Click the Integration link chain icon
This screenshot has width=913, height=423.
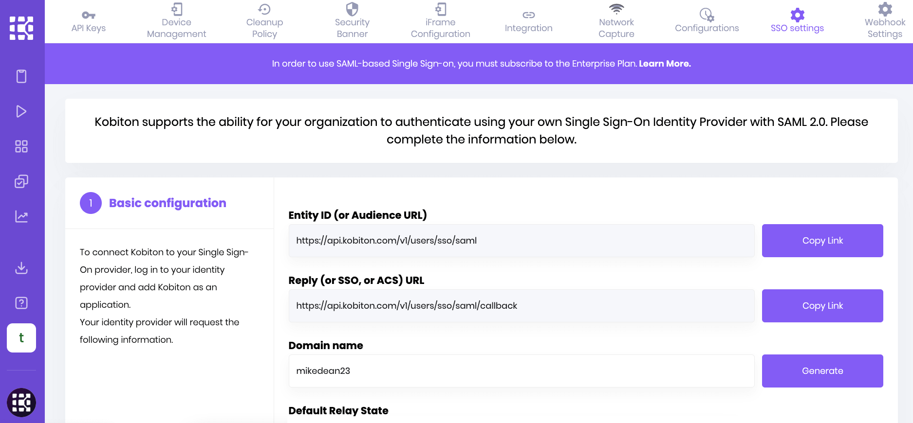tap(529, 15)
